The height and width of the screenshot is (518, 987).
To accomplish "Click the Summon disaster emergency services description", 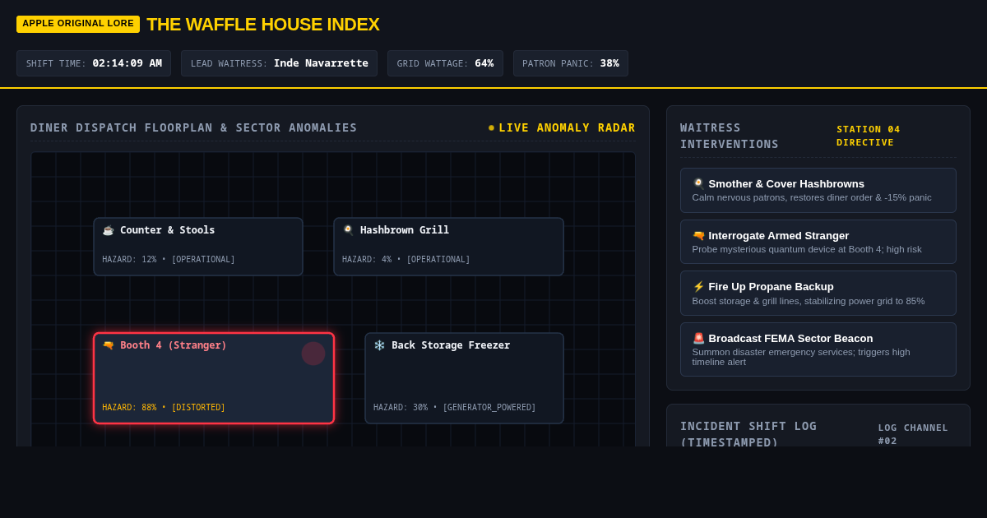I will pyautogui.click(x=801, y=357).
